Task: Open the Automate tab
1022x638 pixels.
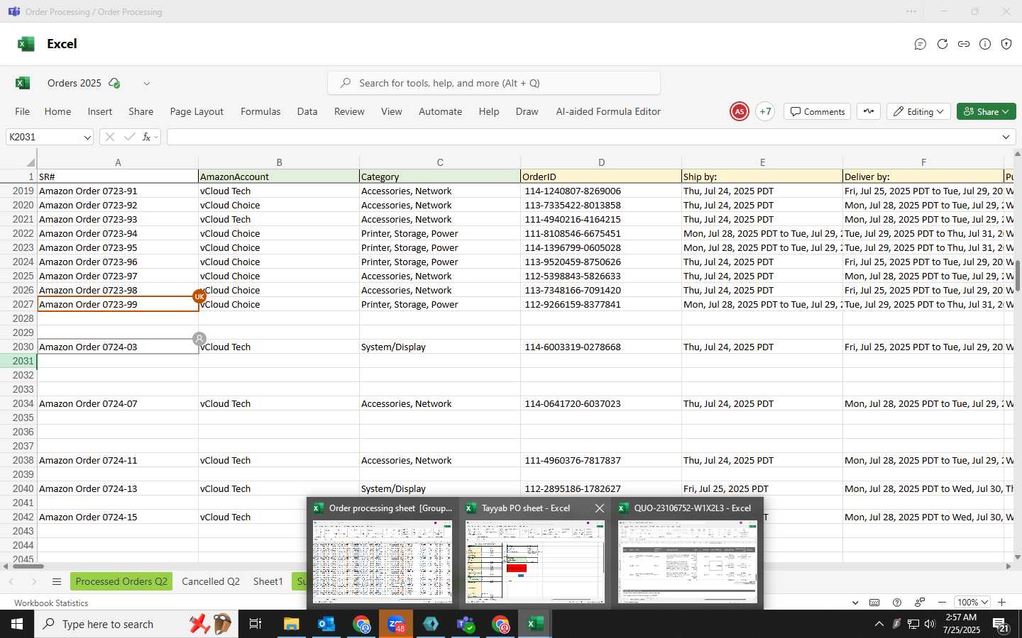Action: pos(440,111)
